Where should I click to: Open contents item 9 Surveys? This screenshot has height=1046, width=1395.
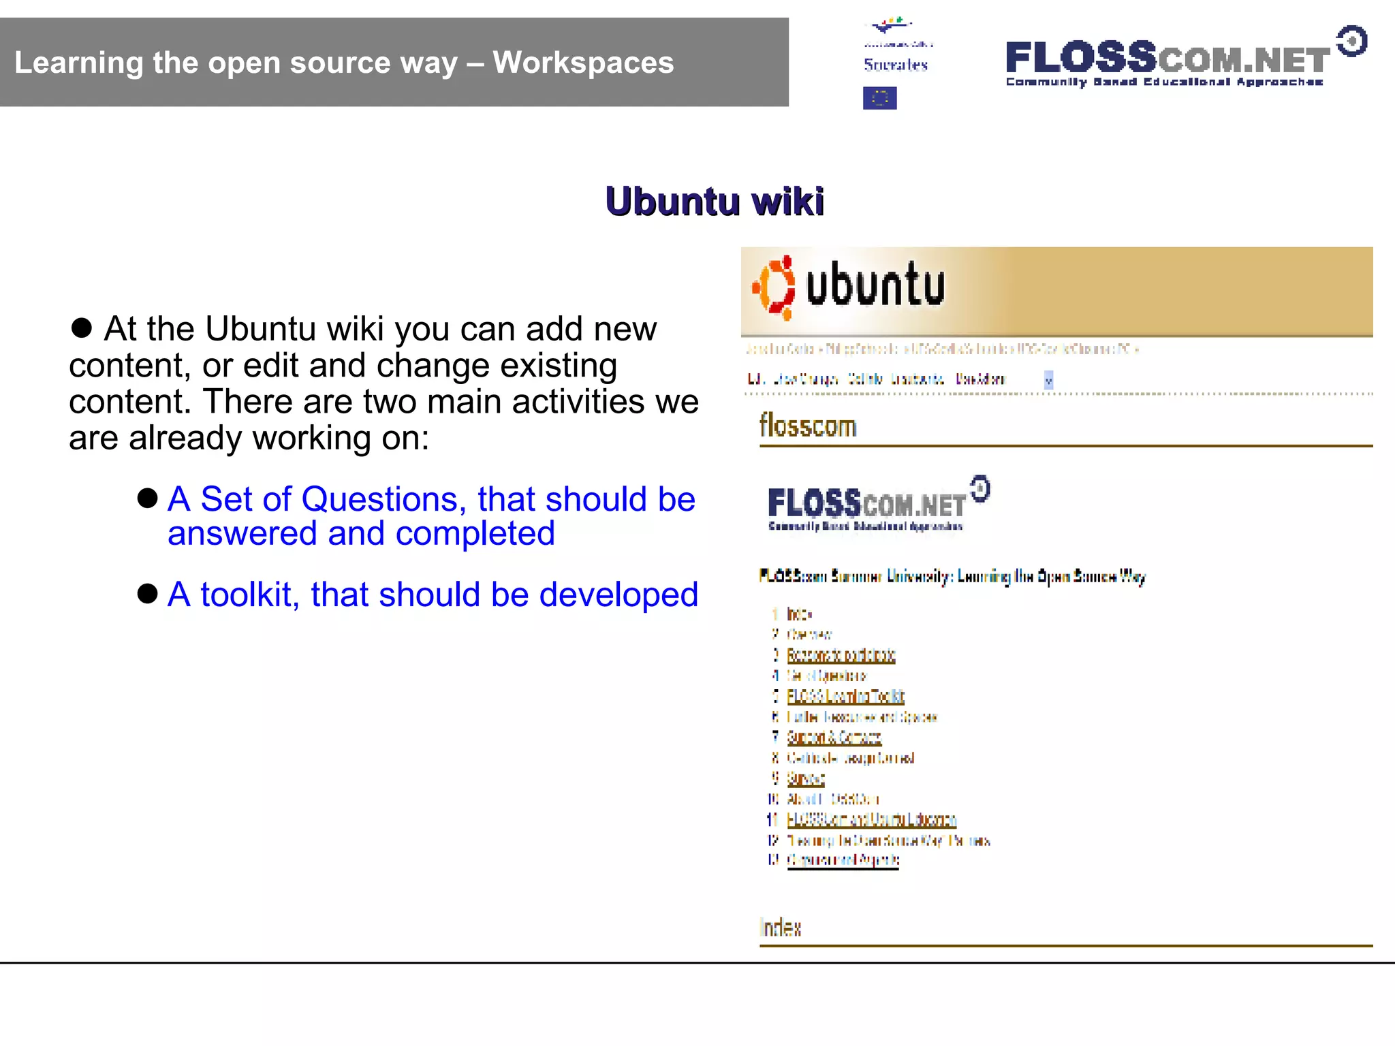806,778
